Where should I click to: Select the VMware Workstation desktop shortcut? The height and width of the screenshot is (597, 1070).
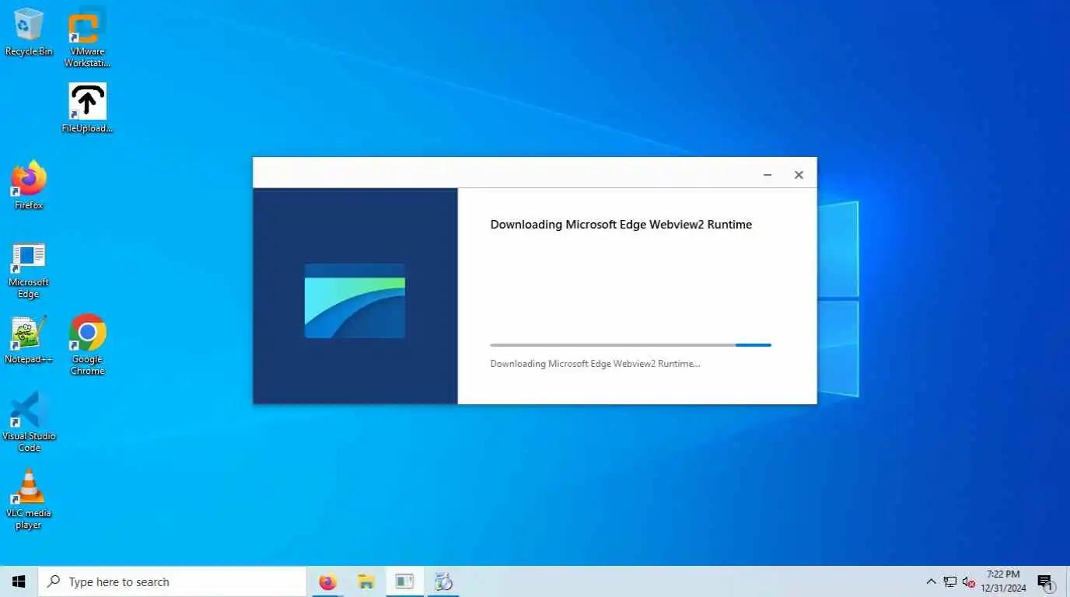tap(87, 38)
